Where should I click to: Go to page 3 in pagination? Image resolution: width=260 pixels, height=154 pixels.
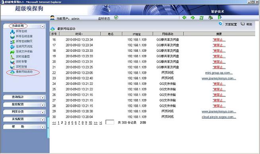coord(65,123)
